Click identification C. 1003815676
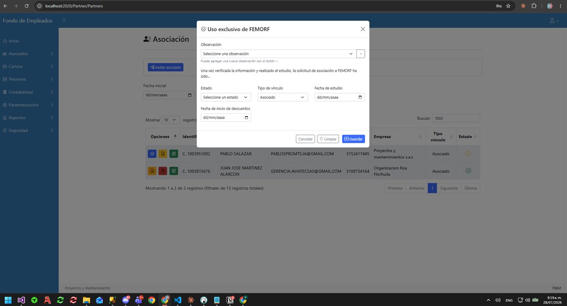The image size is (567, 306). coord(196,171)
